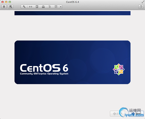Enter Unity view with window icon
Viewport: 145px width, 119px height.
point(141,7)
